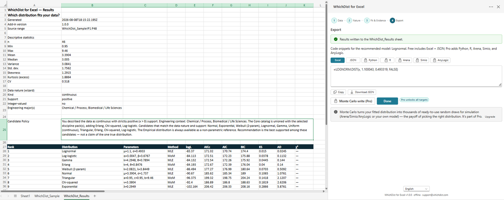The height and width of the screenshot is (200, 504).
Task: Click the BIC header cell
Action: pyautogui.click(x=249, y=147)
